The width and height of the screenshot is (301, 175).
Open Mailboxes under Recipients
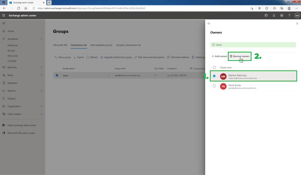(x=13, y=46)
